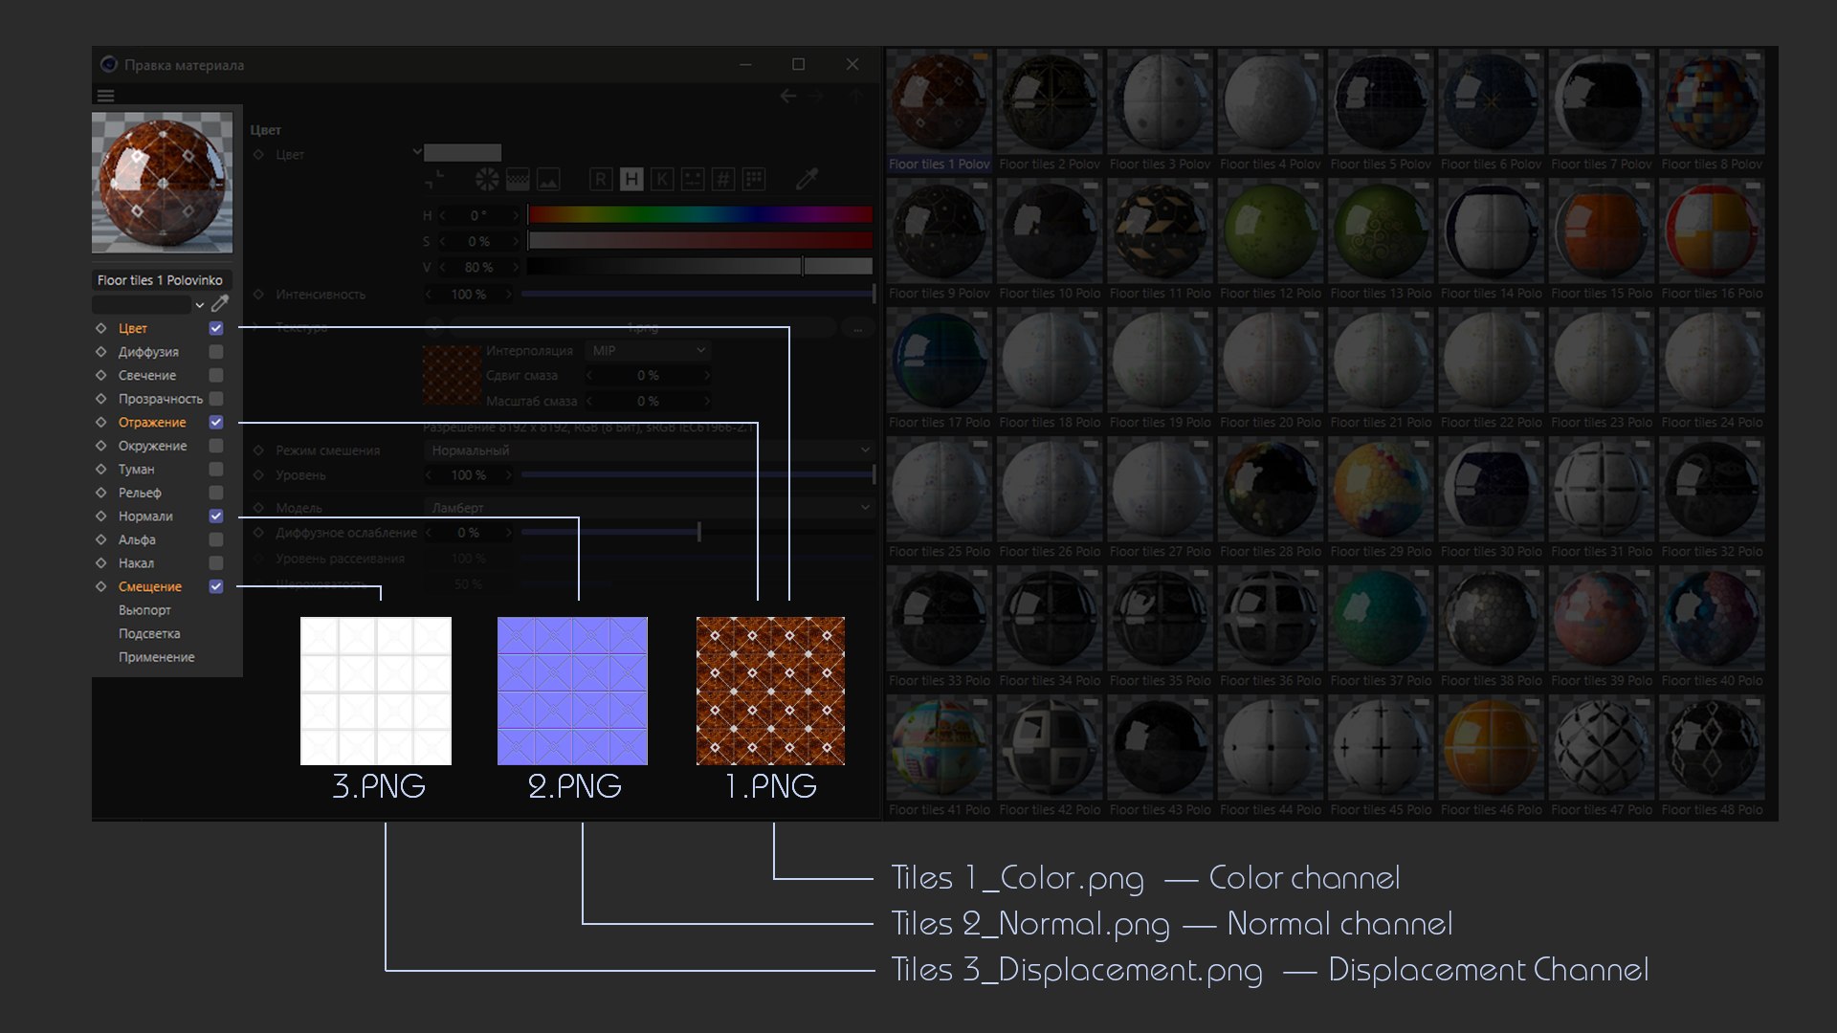
Task: Disable the Нормали channel checkbox
Action: coord(216,516)
